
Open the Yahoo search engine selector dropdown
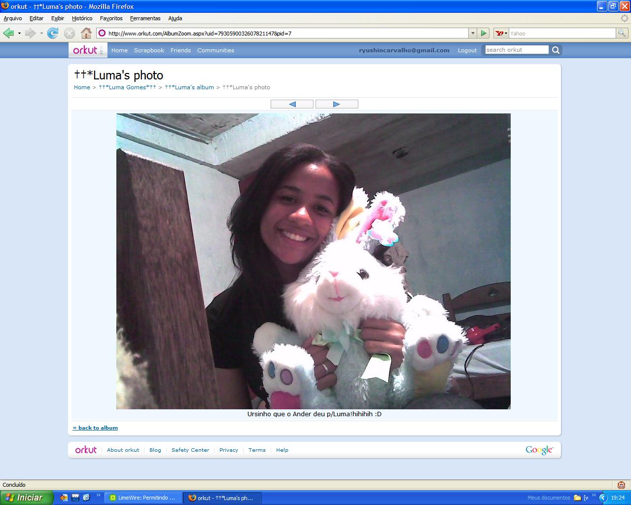(501, 33)
